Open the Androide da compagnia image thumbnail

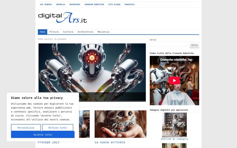point(174,125)
